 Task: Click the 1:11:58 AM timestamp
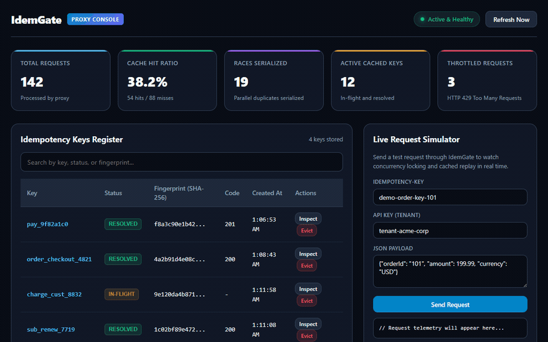(264, 294)
